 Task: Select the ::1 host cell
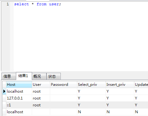[19, 105]
